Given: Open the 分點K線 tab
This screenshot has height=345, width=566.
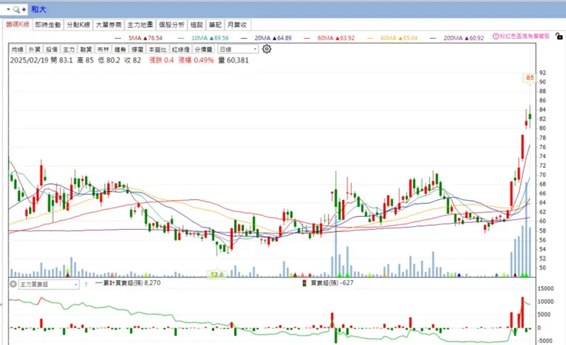Looking at the screenshot, I should [78, 25].
